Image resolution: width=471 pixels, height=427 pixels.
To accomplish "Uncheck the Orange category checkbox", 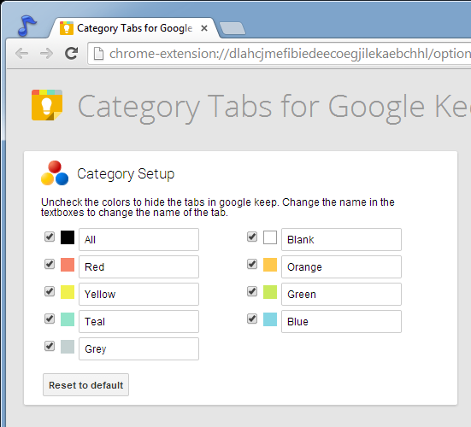I will pos(252,264).
